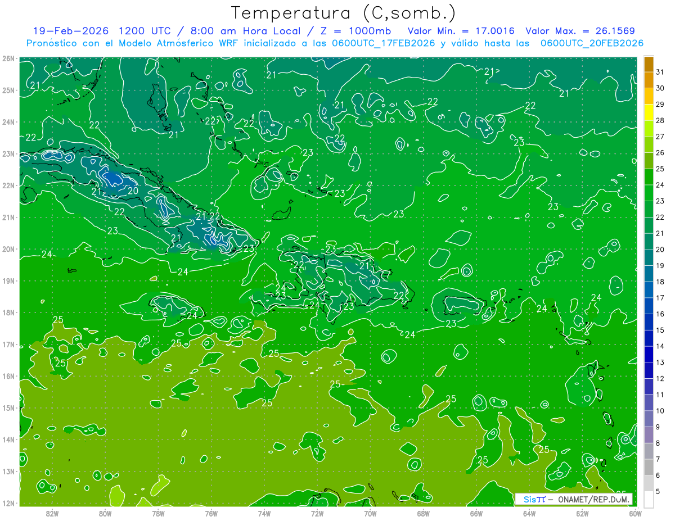Click the longitude label "72W"
Screen dimensions: 675x521
click(317, 513)
